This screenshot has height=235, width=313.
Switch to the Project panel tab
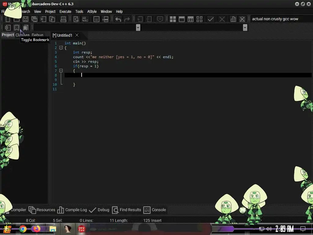tap(8, 35)
